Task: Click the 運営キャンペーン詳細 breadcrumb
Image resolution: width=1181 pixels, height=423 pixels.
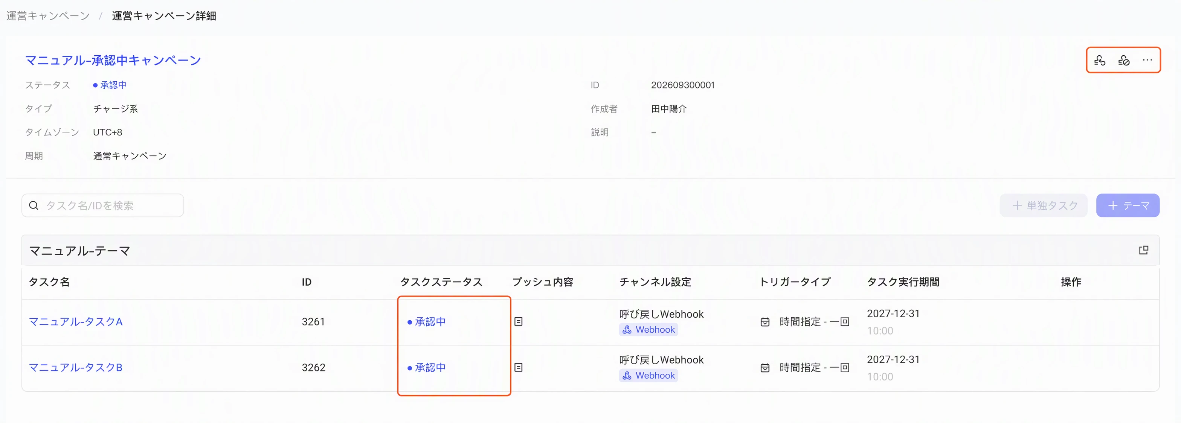Action: [164, 16]
